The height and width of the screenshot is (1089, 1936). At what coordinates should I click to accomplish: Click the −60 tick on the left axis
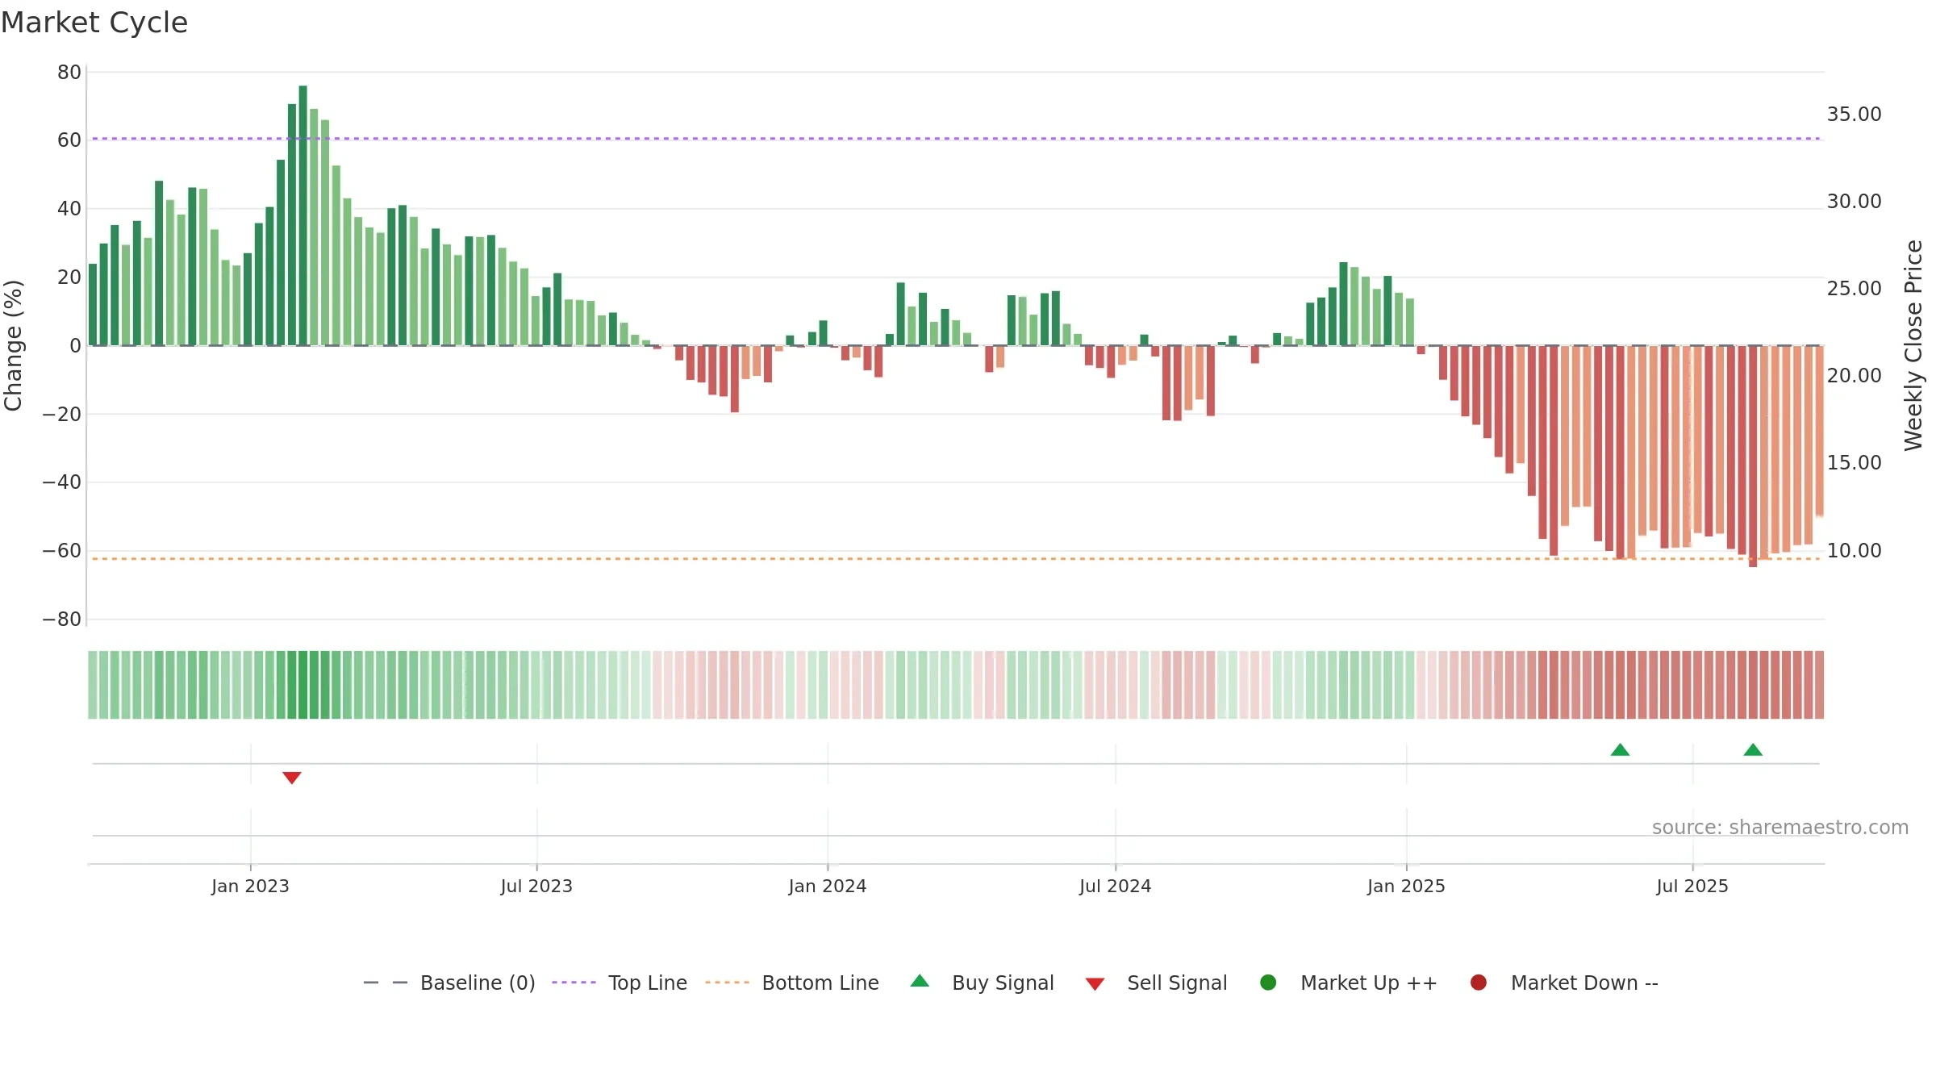(62, 551)
